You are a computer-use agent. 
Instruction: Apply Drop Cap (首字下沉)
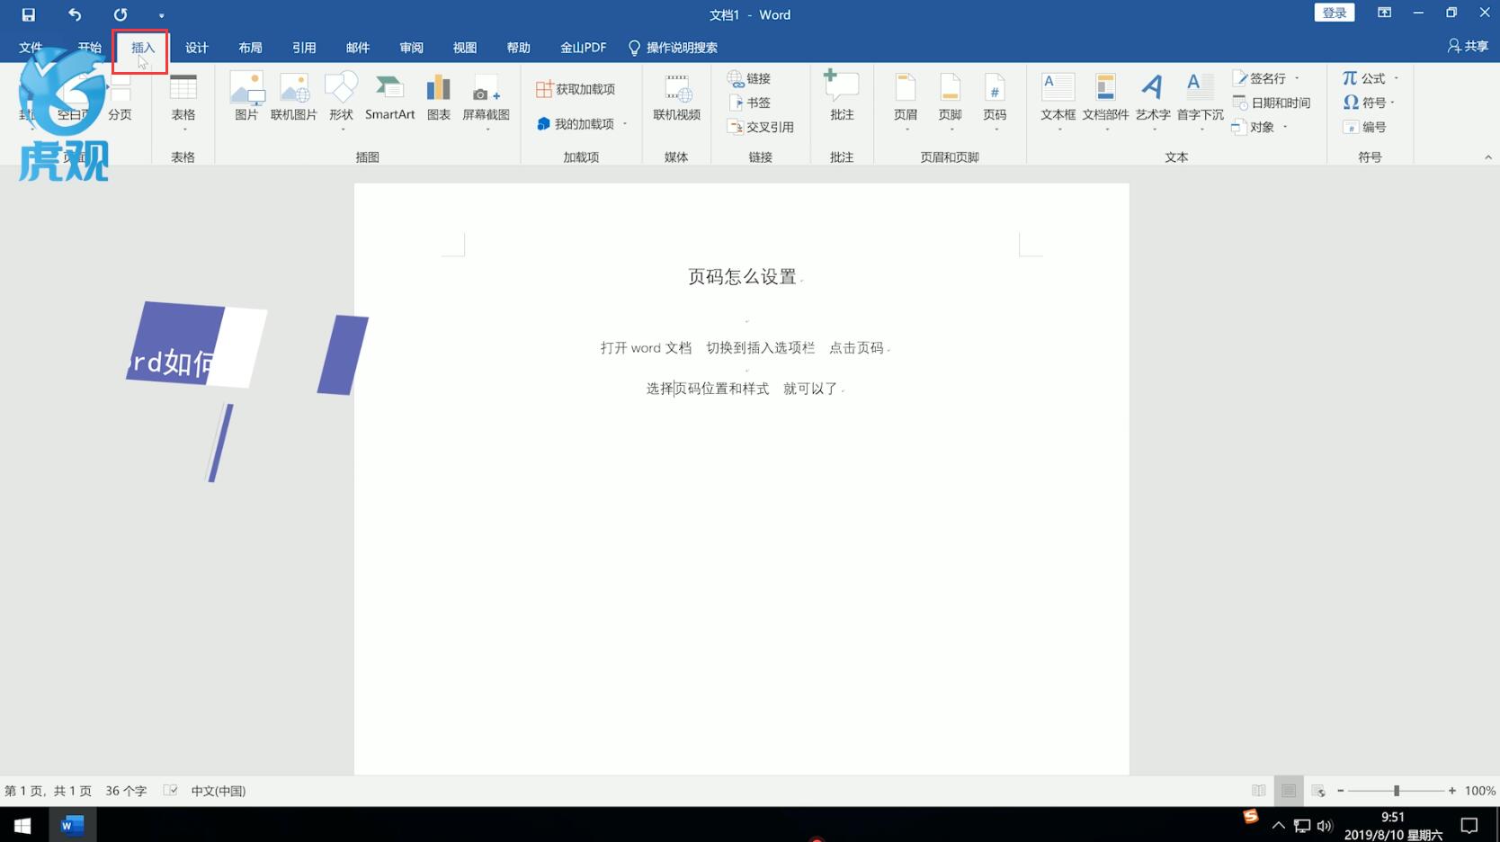[1200, 101]
